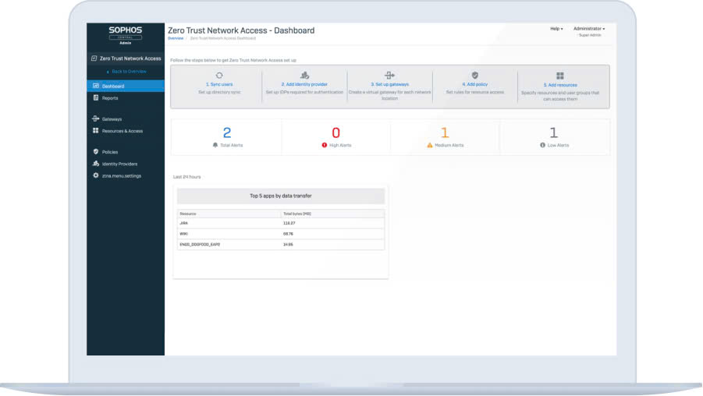Click the Sync users circular arrows icon
This screenshot has height=396, width=703.
tap(219, 75)
